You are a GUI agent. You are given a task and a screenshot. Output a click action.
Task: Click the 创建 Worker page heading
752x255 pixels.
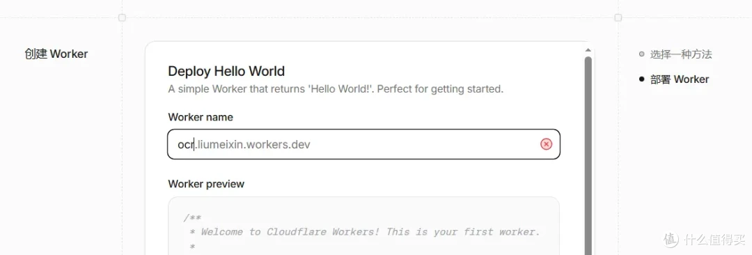56,54
